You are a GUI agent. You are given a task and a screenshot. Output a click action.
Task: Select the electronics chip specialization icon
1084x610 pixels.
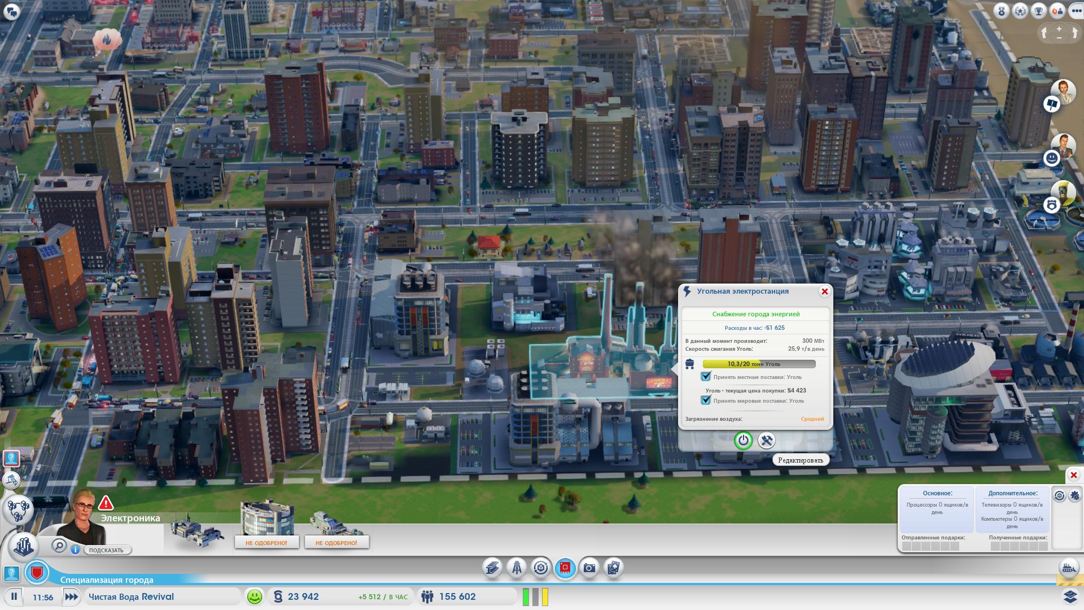click(565, 568)
